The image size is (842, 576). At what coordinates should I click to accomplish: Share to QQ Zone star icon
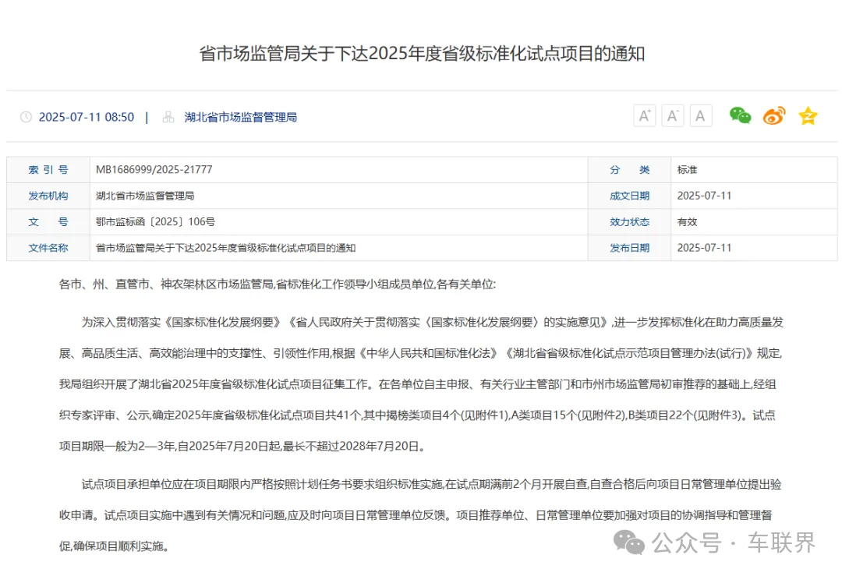808,116
